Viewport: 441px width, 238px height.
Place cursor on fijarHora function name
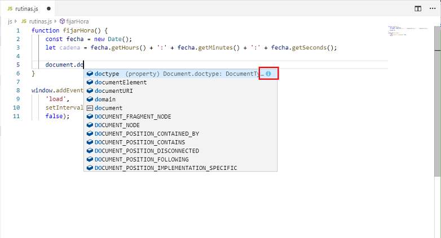tap(78, 30)
